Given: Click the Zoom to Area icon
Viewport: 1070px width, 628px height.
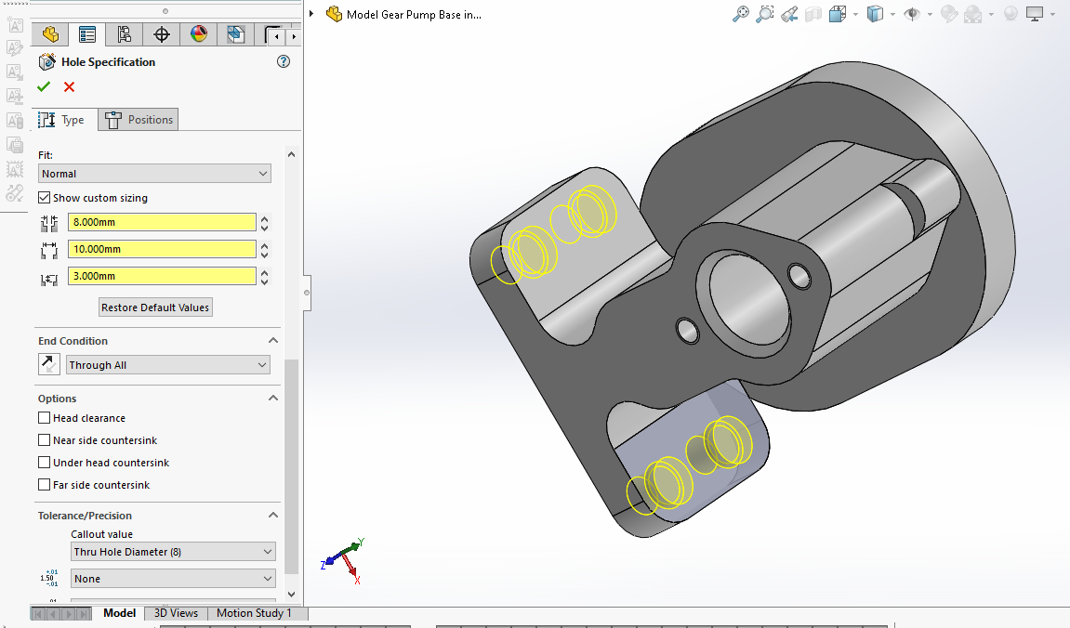Looking at the screenshot, I should [x=764, y=14].
